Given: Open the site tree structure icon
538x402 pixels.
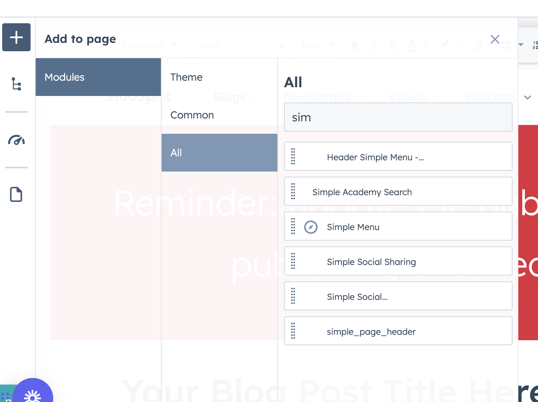Looking at the screenshot, I should [x=16, y=84].
